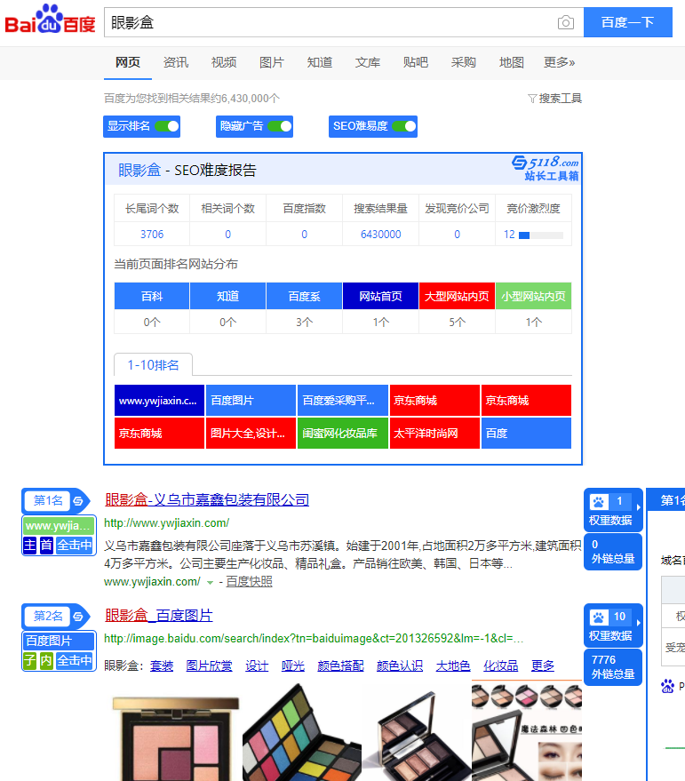Switch to the 视频 tab
685x781 pixels.
[x=224, y=62]
